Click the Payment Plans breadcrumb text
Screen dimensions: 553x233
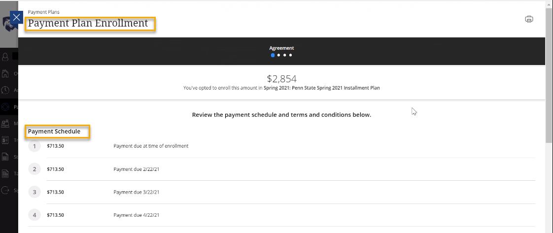click(x=44, y=12)
